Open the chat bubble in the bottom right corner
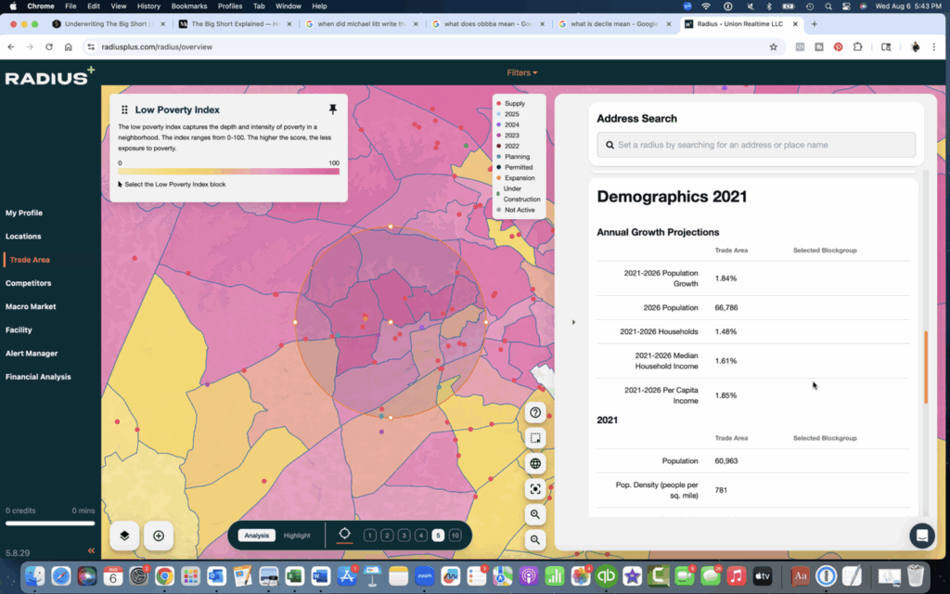The width and height of the screenshot is (950, 594). click(922, 536)
